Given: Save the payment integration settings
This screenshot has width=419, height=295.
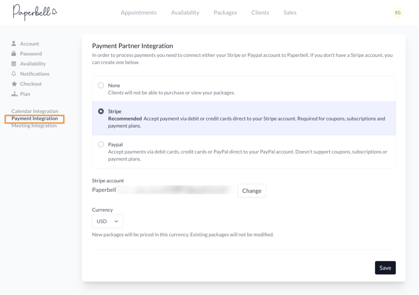Looking at the screenshot, I should coord(385,268).
